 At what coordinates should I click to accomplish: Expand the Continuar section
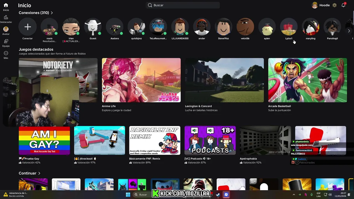pyautogui.click(x=30, y=173)
